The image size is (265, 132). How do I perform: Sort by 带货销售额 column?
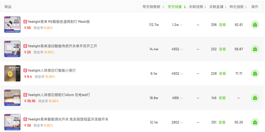[153, 7]
